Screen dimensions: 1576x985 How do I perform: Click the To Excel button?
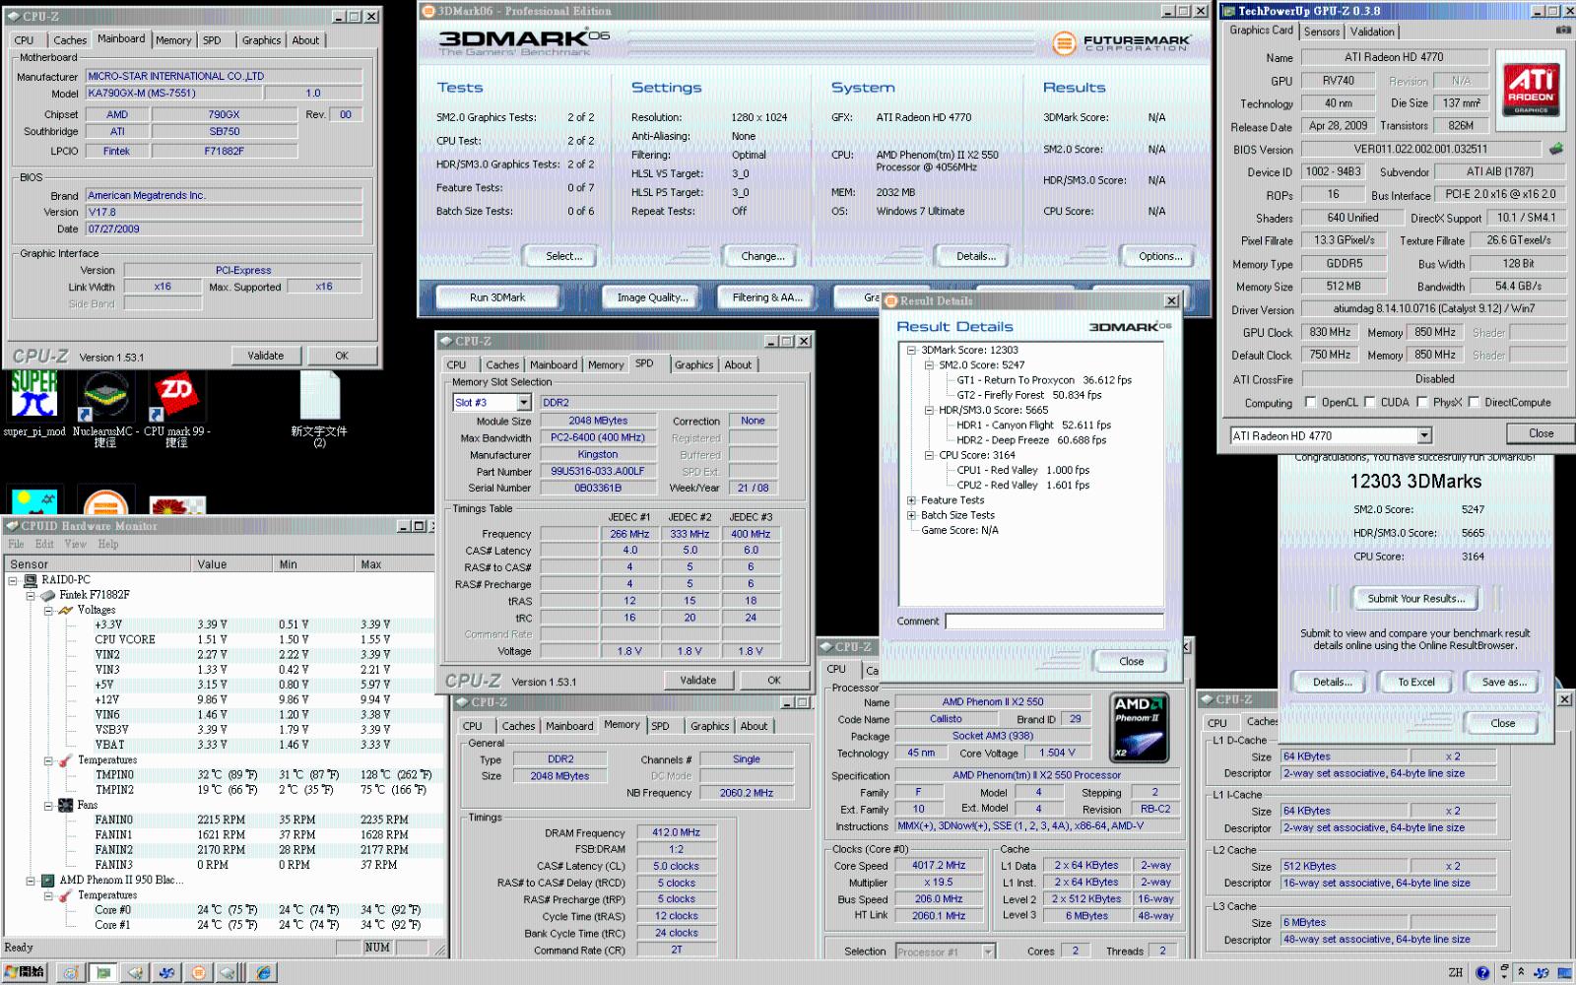coord(1416,682)
